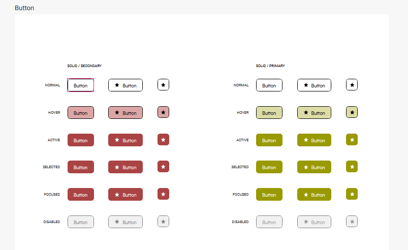The width and height of the screenshot is (408, 250).
Task: Click the Primary Normal star icon-only button
Action: click(352, 85)
